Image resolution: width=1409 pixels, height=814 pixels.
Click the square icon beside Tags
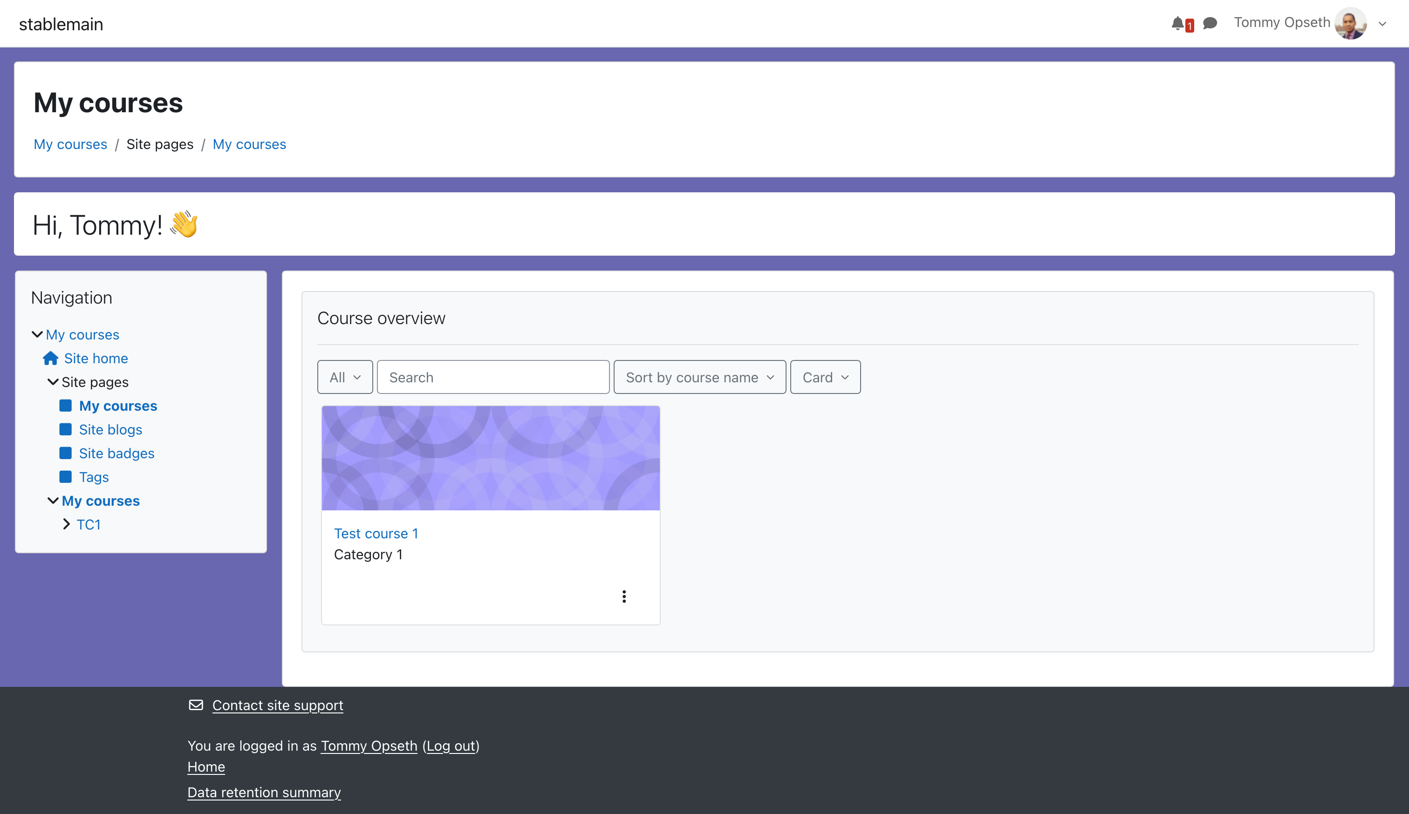(65, 476)
